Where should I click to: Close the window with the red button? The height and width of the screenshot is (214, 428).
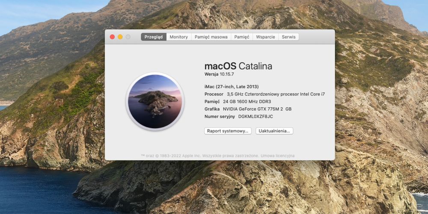[112, 37]
